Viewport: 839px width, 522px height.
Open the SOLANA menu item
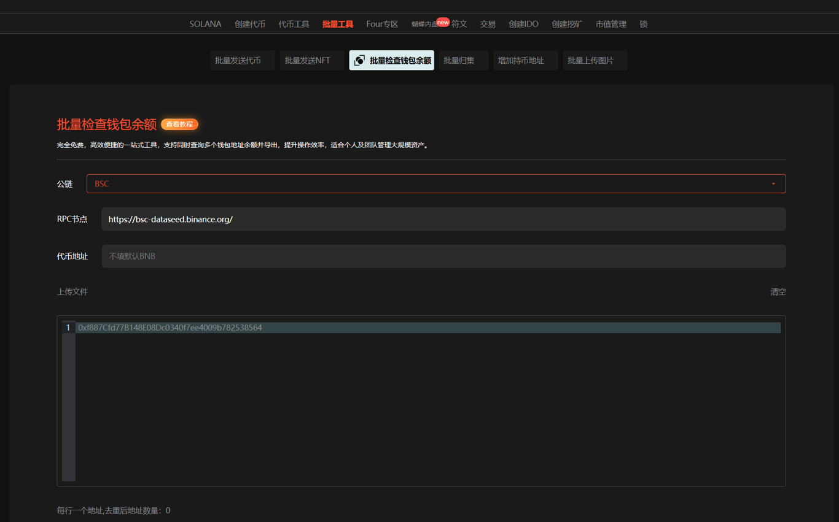click(205, 24)
